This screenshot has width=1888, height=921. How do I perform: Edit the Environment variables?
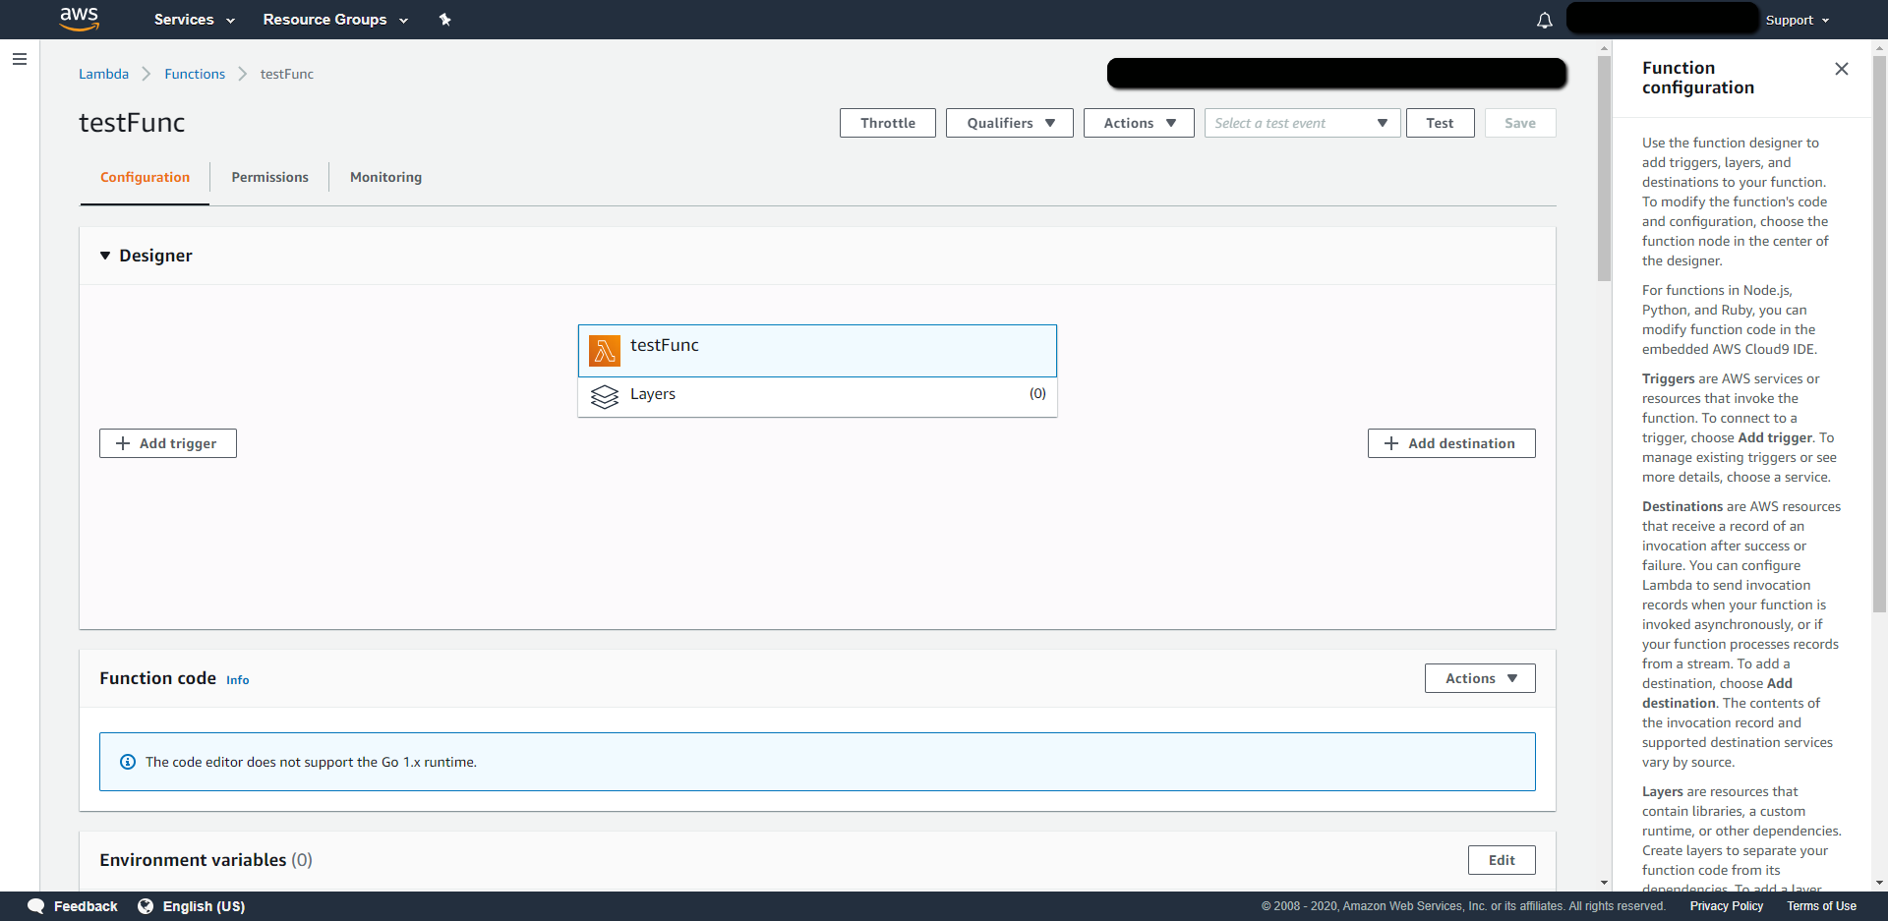[x=1502, y=860]
